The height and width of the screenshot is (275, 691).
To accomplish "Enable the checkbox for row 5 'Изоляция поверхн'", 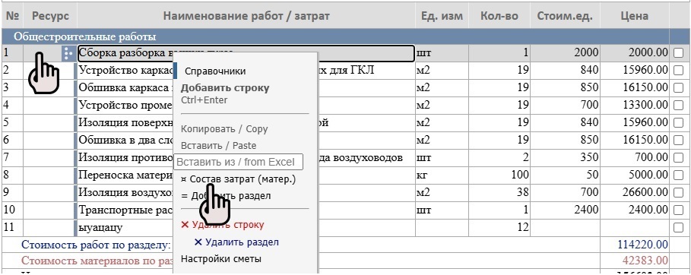I will pyautogui.click(x=678, y=123).
